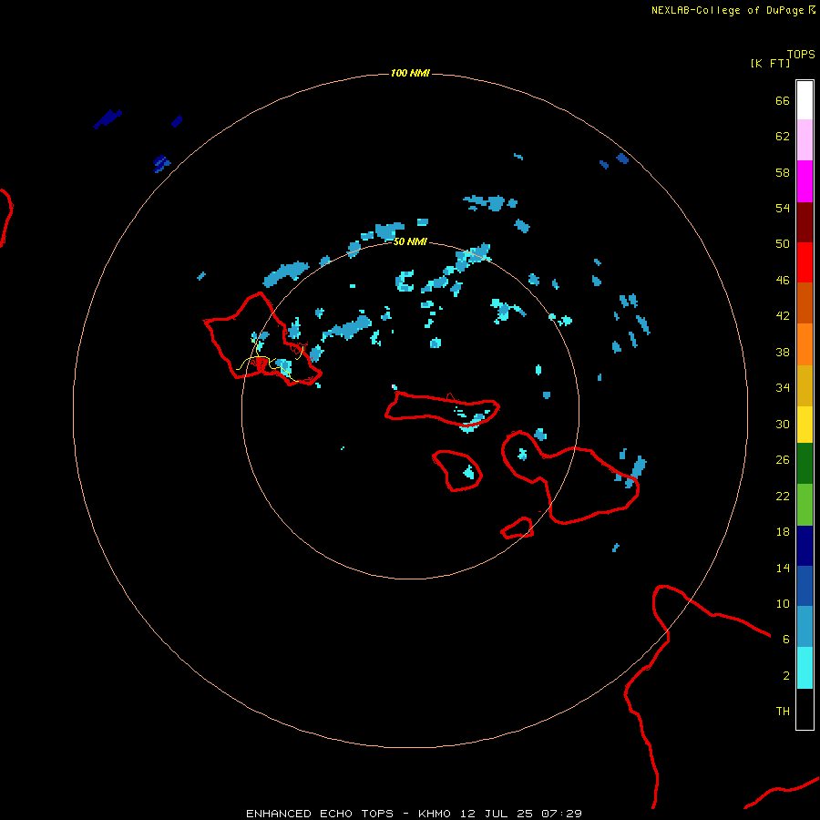
Task: Click the bright red 50 kft swatch
Action: coord(805,262)
